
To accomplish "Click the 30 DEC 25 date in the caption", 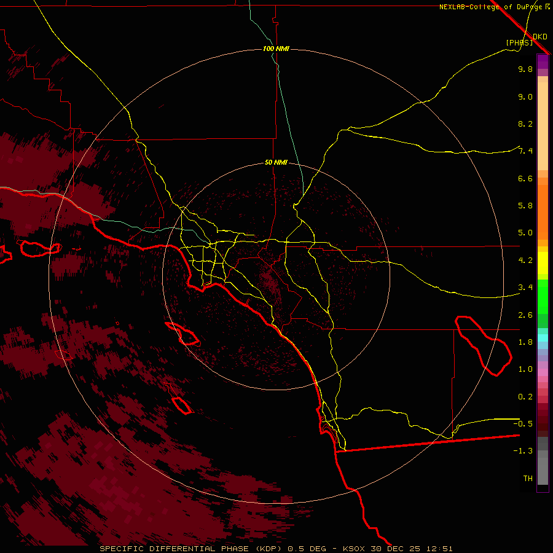I will pyautogui.click(x=394, y=549).
